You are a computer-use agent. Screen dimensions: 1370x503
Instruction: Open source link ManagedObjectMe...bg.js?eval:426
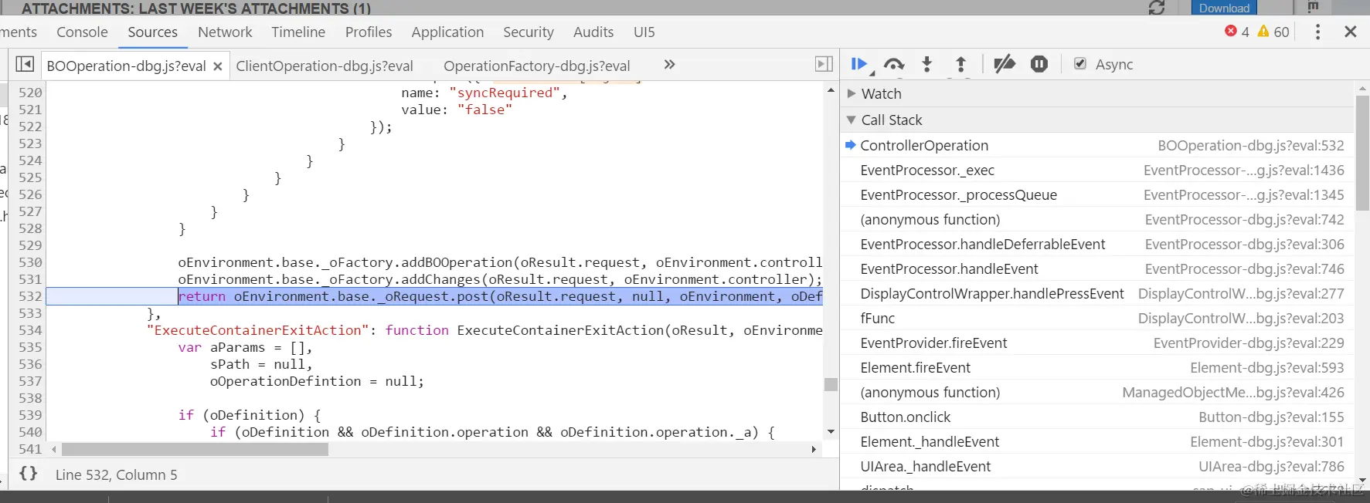pyautogui.click(x=1233, y=393)
